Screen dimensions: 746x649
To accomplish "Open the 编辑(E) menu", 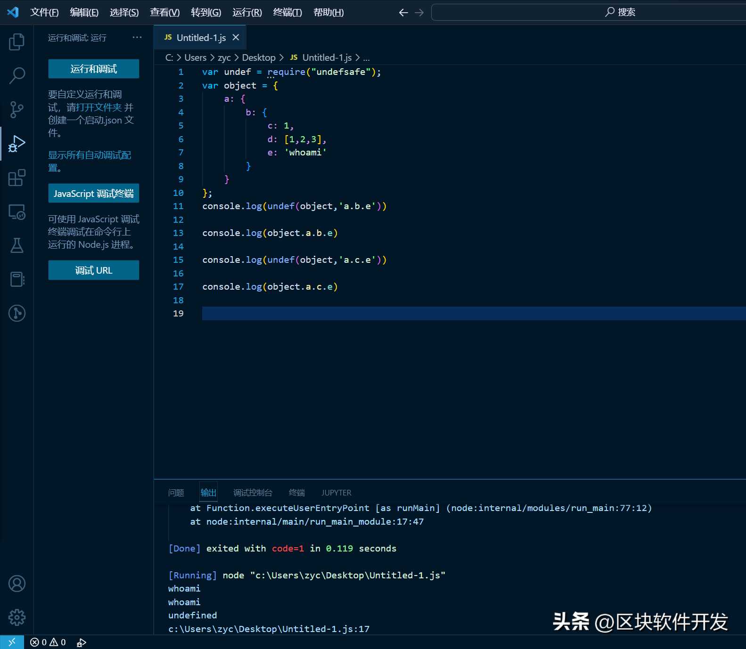I will pos(84,13).
